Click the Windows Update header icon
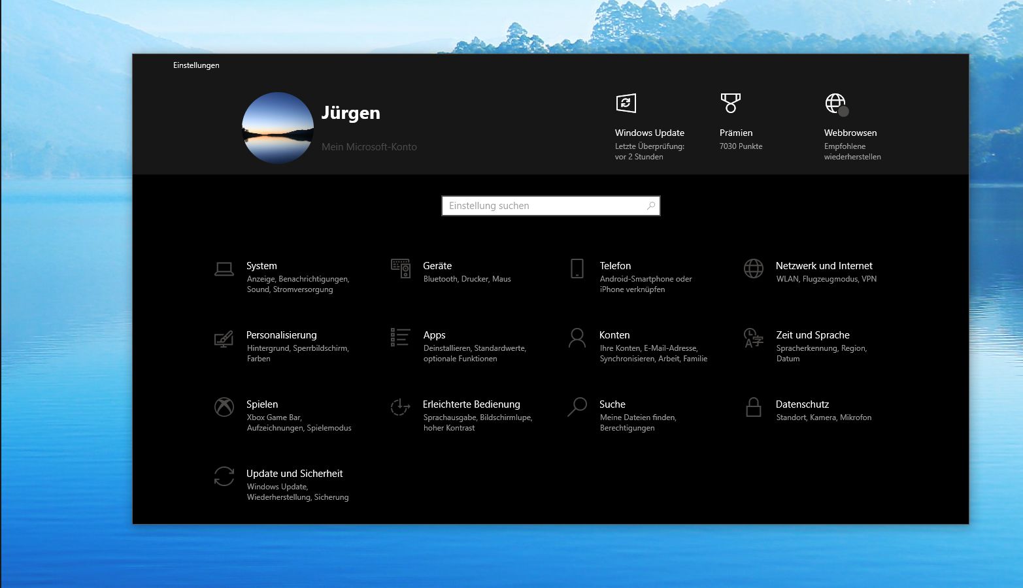Screen dimensions: 1023x588 [626, 103]
